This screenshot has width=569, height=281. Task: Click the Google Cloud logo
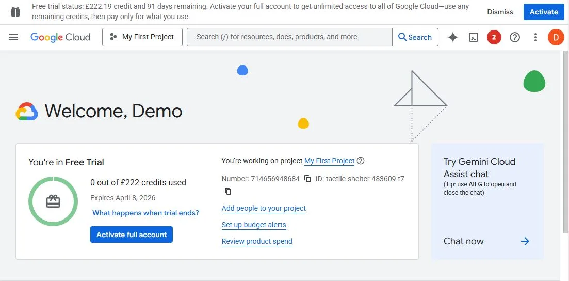[x=60, y=37]
